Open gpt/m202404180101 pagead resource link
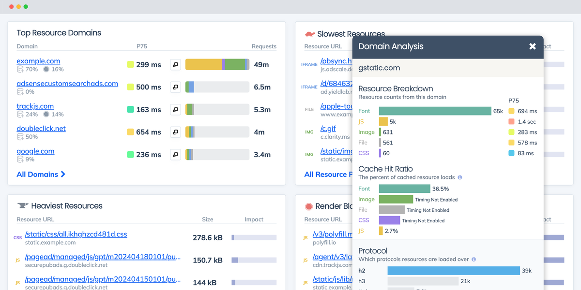The width and height of the screenshot is (581, 290). click(x=103, y=257)
